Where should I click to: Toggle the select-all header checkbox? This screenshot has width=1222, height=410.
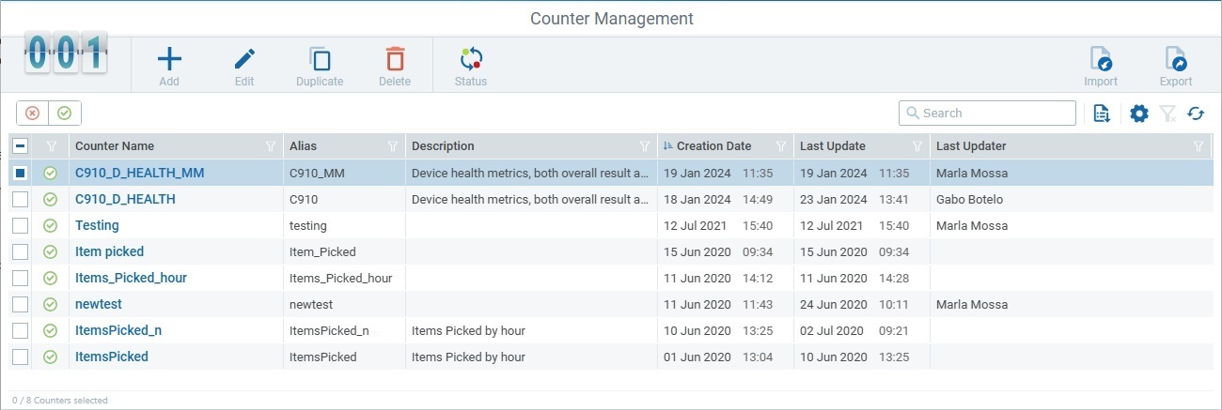(x=21, y=146)
